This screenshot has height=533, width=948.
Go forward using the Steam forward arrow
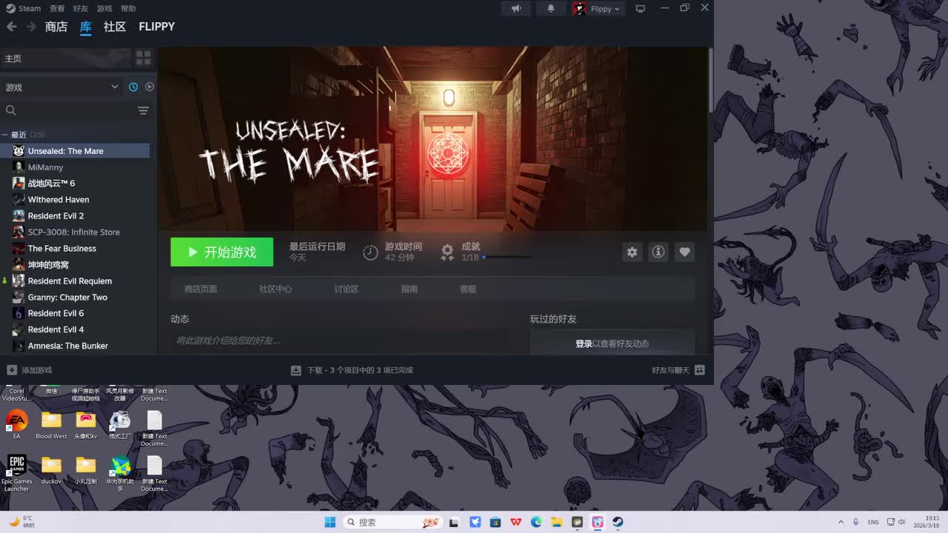(x=31, y=27)
